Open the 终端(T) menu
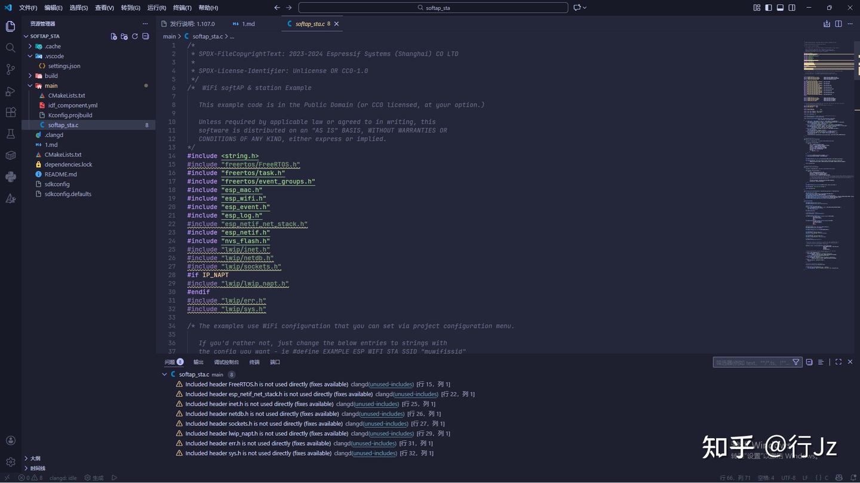860x483 pixels. click(x=182, y=8)
